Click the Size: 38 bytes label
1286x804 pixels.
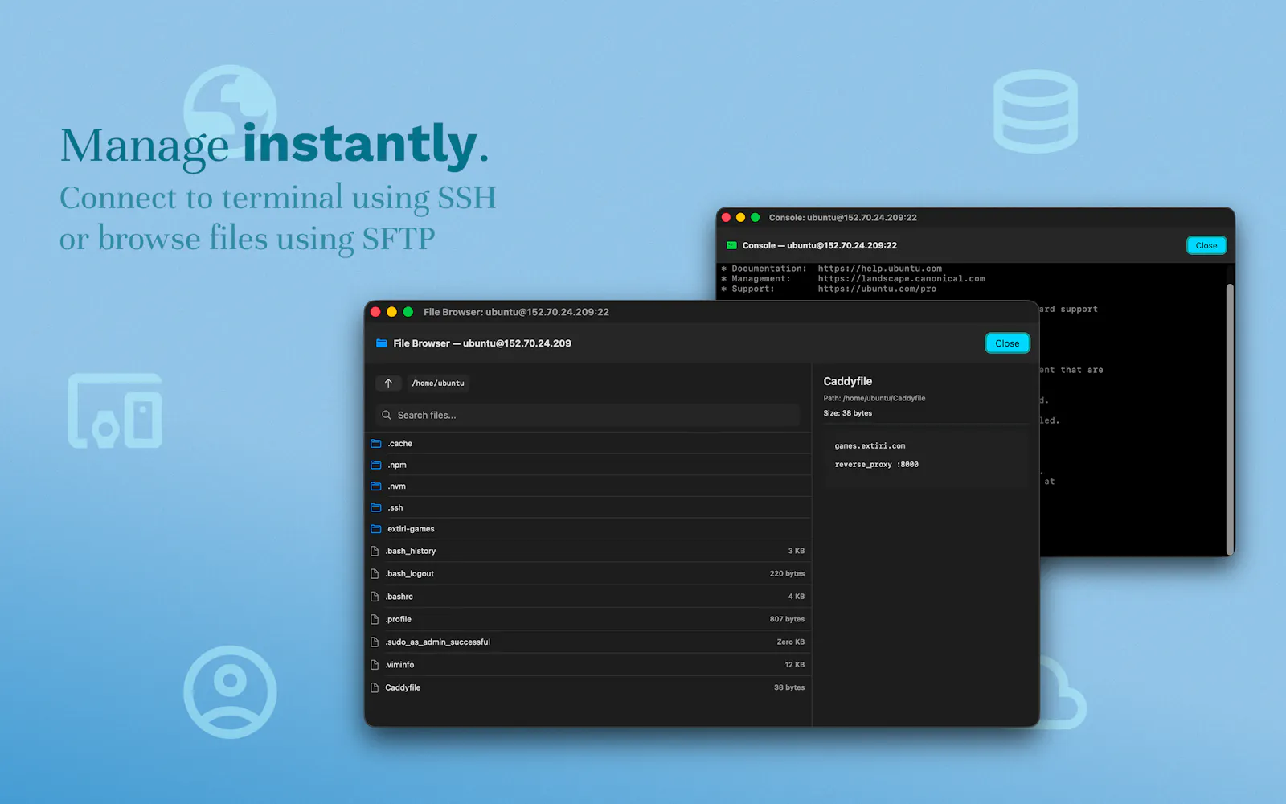pyautogui.click(x=847, y=413)
